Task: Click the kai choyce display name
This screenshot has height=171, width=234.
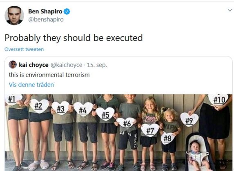Action: coord(33,65)
